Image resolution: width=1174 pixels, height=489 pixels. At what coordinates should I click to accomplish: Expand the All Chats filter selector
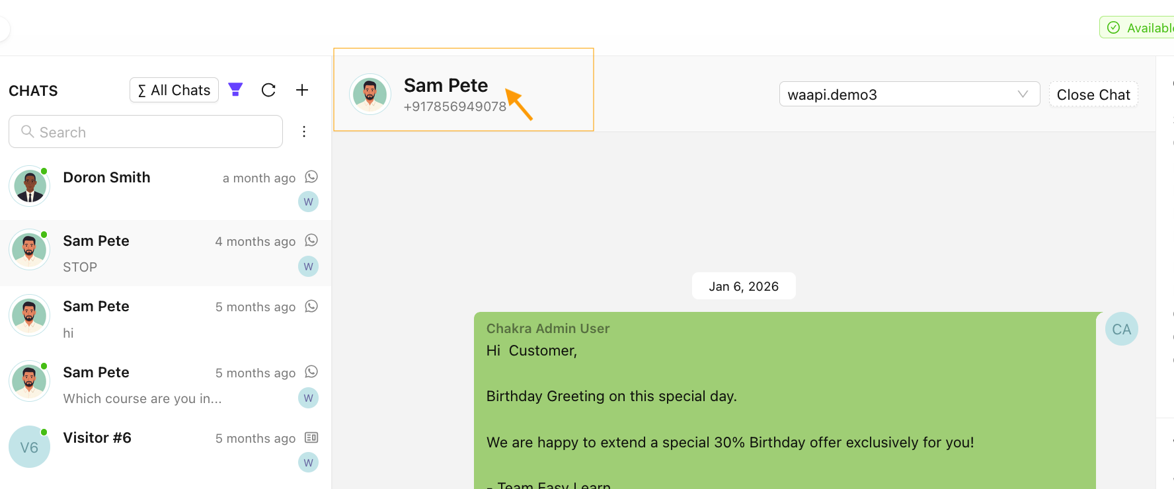coord(175,90)
